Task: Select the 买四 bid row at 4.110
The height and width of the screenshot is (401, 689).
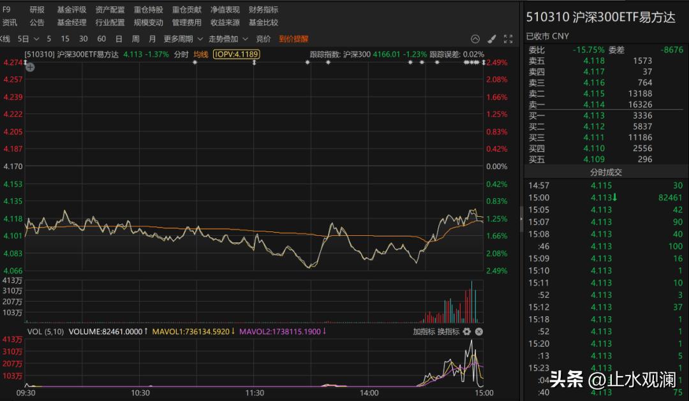Action: [606, 149]
